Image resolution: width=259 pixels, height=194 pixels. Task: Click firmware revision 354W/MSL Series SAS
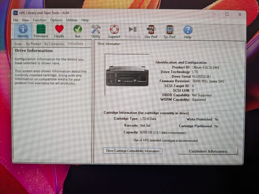208,81
